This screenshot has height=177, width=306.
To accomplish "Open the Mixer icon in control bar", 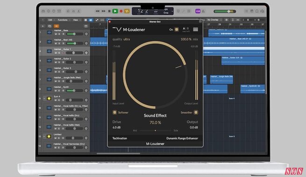I will 73,11.
